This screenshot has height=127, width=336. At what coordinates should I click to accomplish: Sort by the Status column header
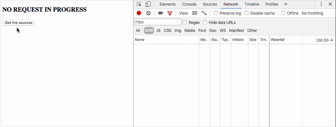[215, 40]
